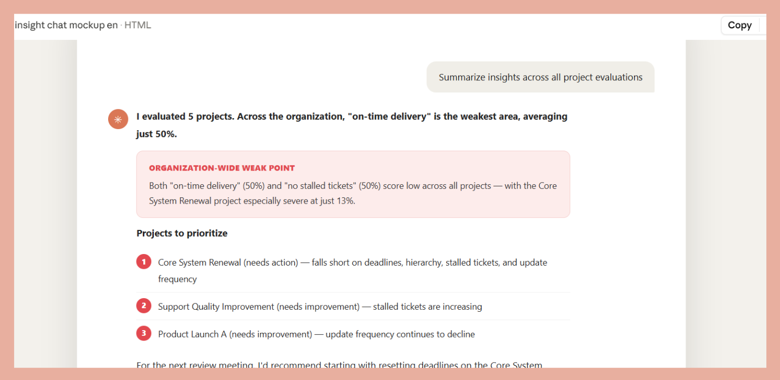Image resolution: width=780 pixels, height=380 pixels.
Task: Select the HTML file type label
Action: point(138,25)
